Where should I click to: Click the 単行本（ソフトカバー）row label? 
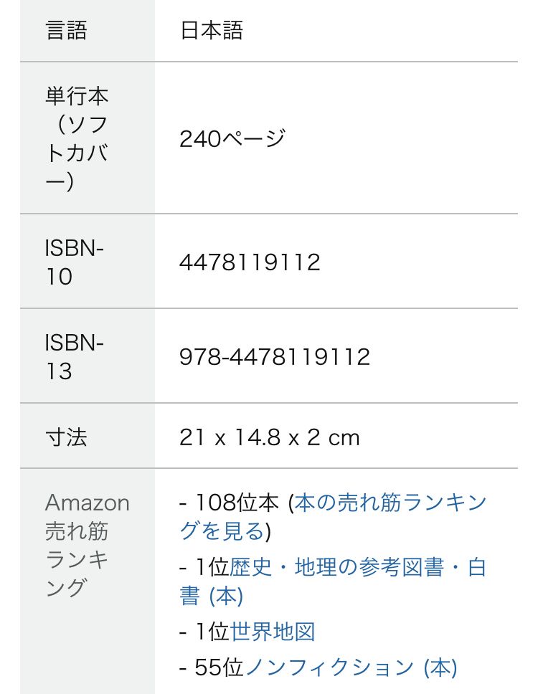(77, 138)
